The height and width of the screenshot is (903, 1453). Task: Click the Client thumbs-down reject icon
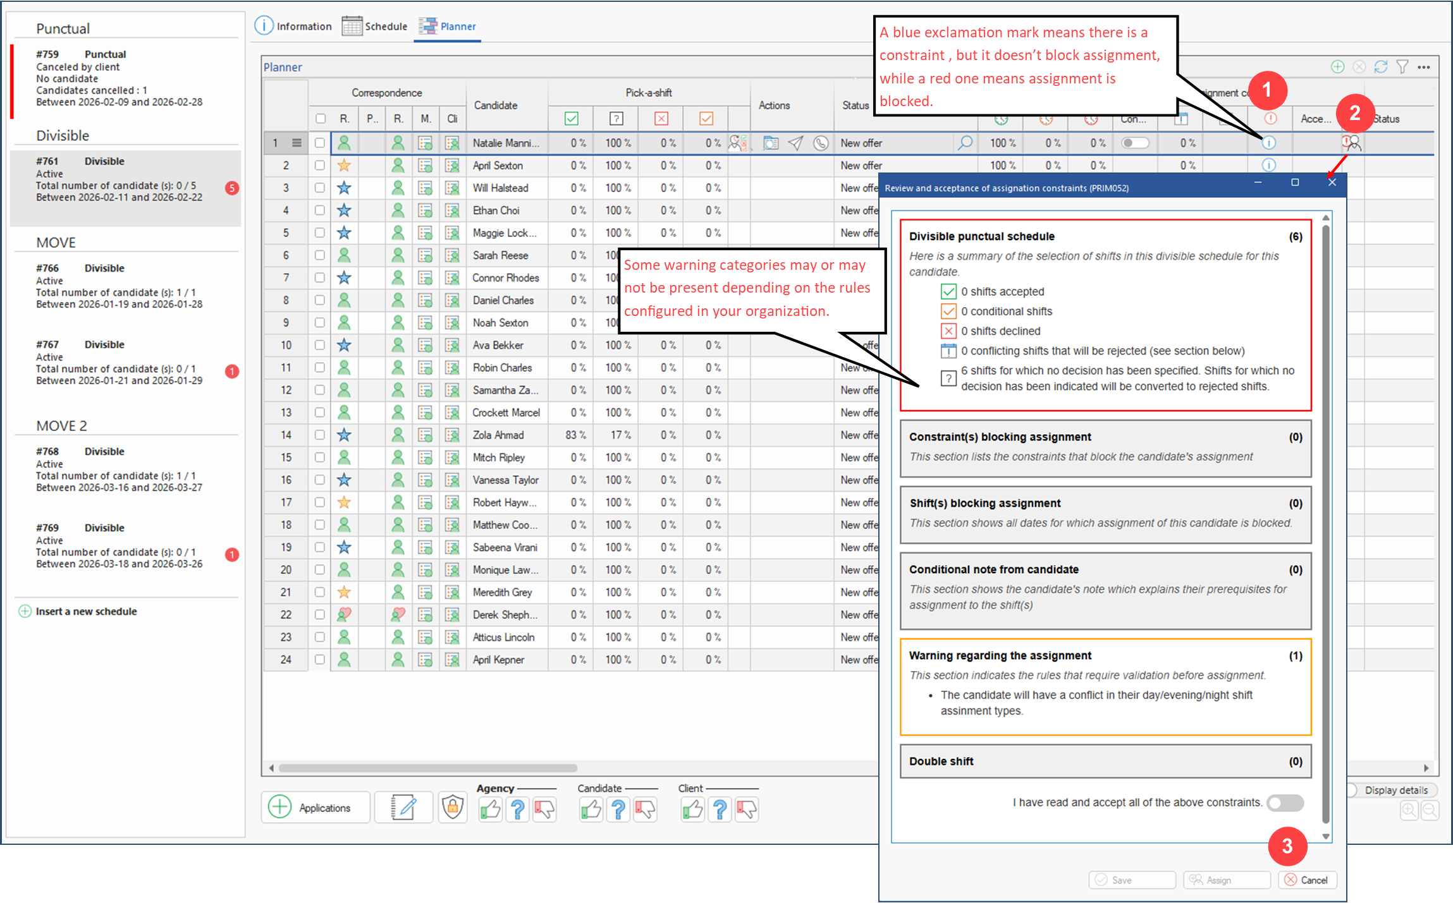tap(746, 809)
